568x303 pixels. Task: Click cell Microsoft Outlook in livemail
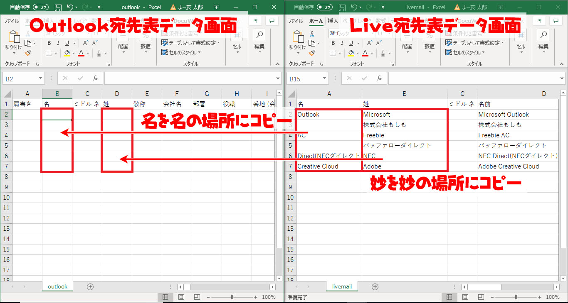tap(518, 115)
